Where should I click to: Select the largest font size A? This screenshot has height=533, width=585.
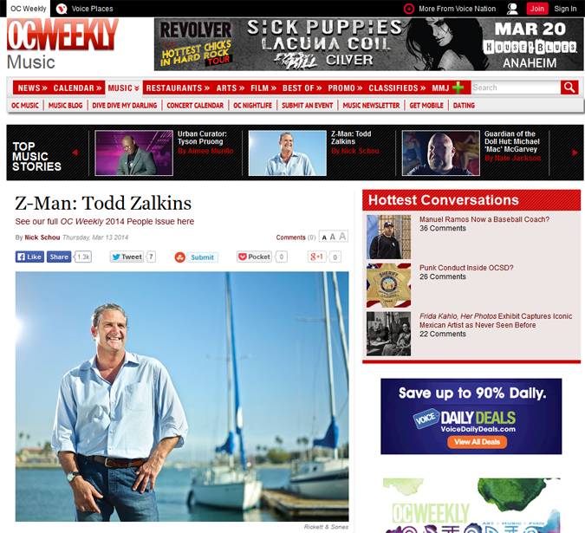[342, 237]
